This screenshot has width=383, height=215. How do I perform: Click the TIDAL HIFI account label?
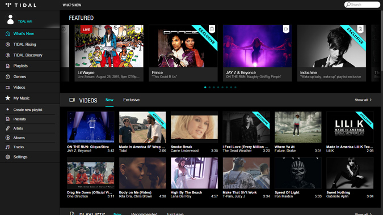[25, 21]
